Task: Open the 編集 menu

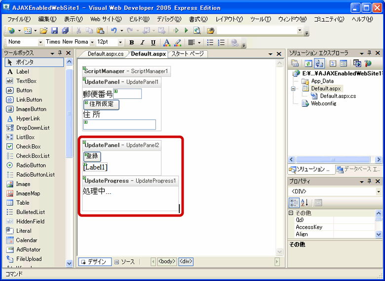Action: pyautogui.click(x=47, y=19)
